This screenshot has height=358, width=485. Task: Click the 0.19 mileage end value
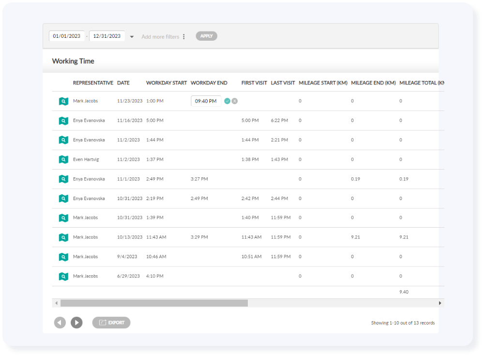point(355,179)
